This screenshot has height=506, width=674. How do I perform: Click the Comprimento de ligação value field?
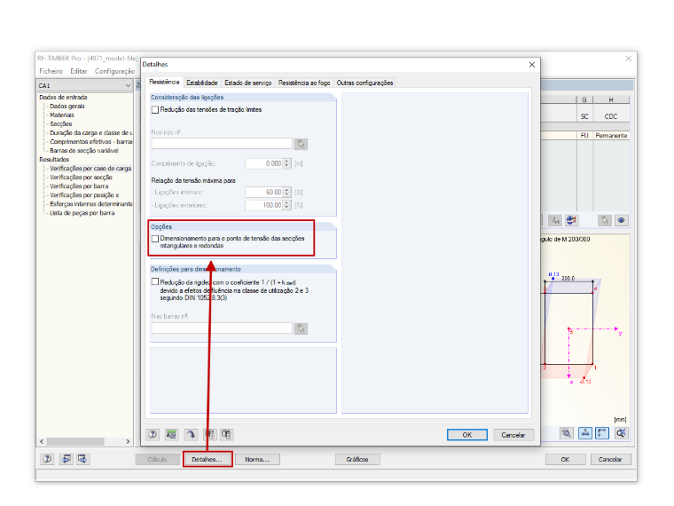click(x=264, y=163)
